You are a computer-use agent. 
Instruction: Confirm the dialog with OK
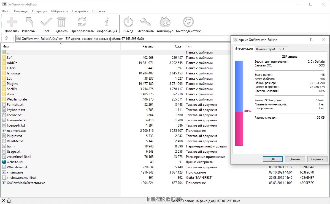[x=272, y=159]
